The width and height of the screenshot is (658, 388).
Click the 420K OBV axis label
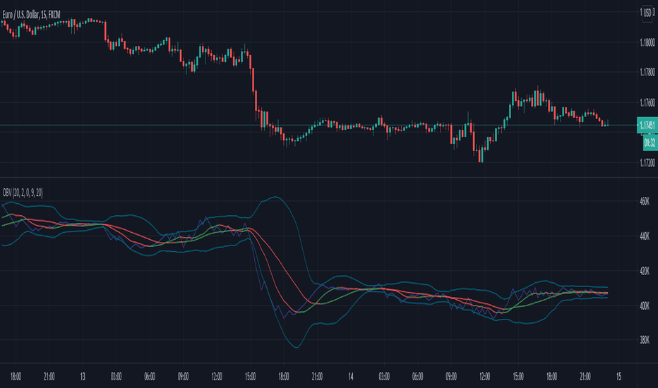click(644, 271)
